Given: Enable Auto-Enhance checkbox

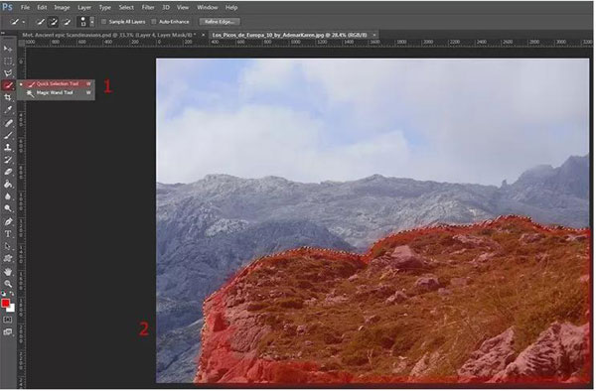Looking at the screenshot, I should pyautogui.click(x=154, y=22).
